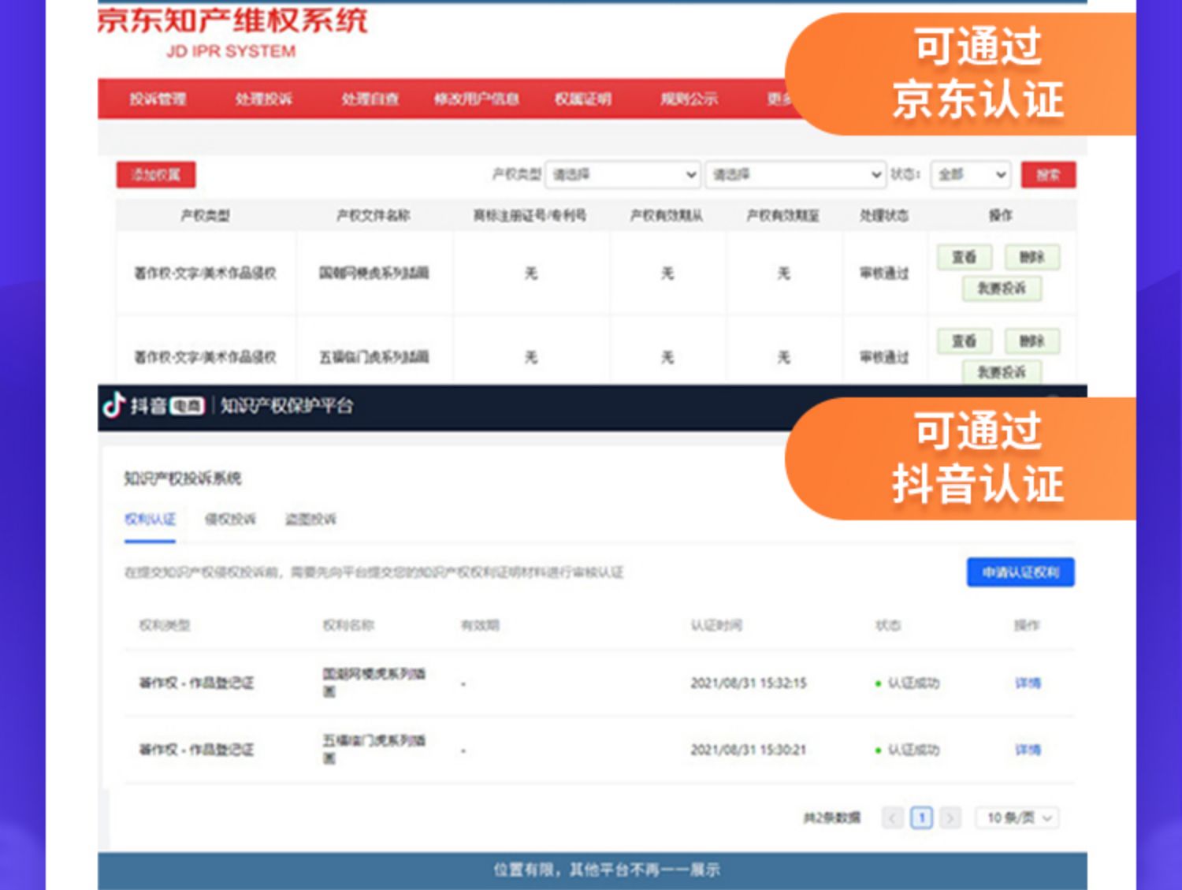
Task: Go to the next page arrow
Action: 950,818
